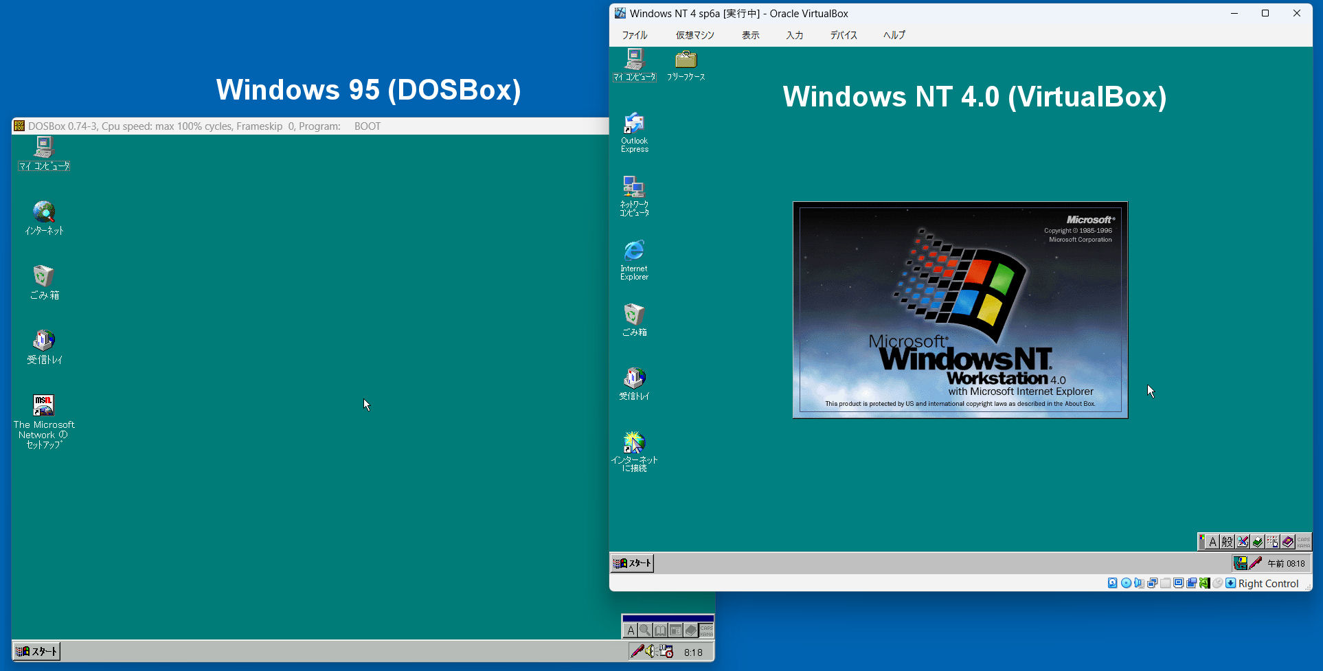Open Outlook Express on the NT desktop
The width and height of the screenshot is (1323, 671).
[x=634, y=124]
